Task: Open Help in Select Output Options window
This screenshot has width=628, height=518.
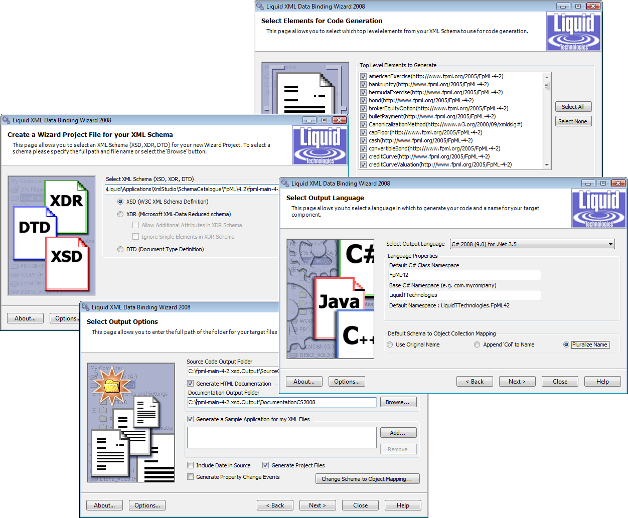Action: click(403, 505)
